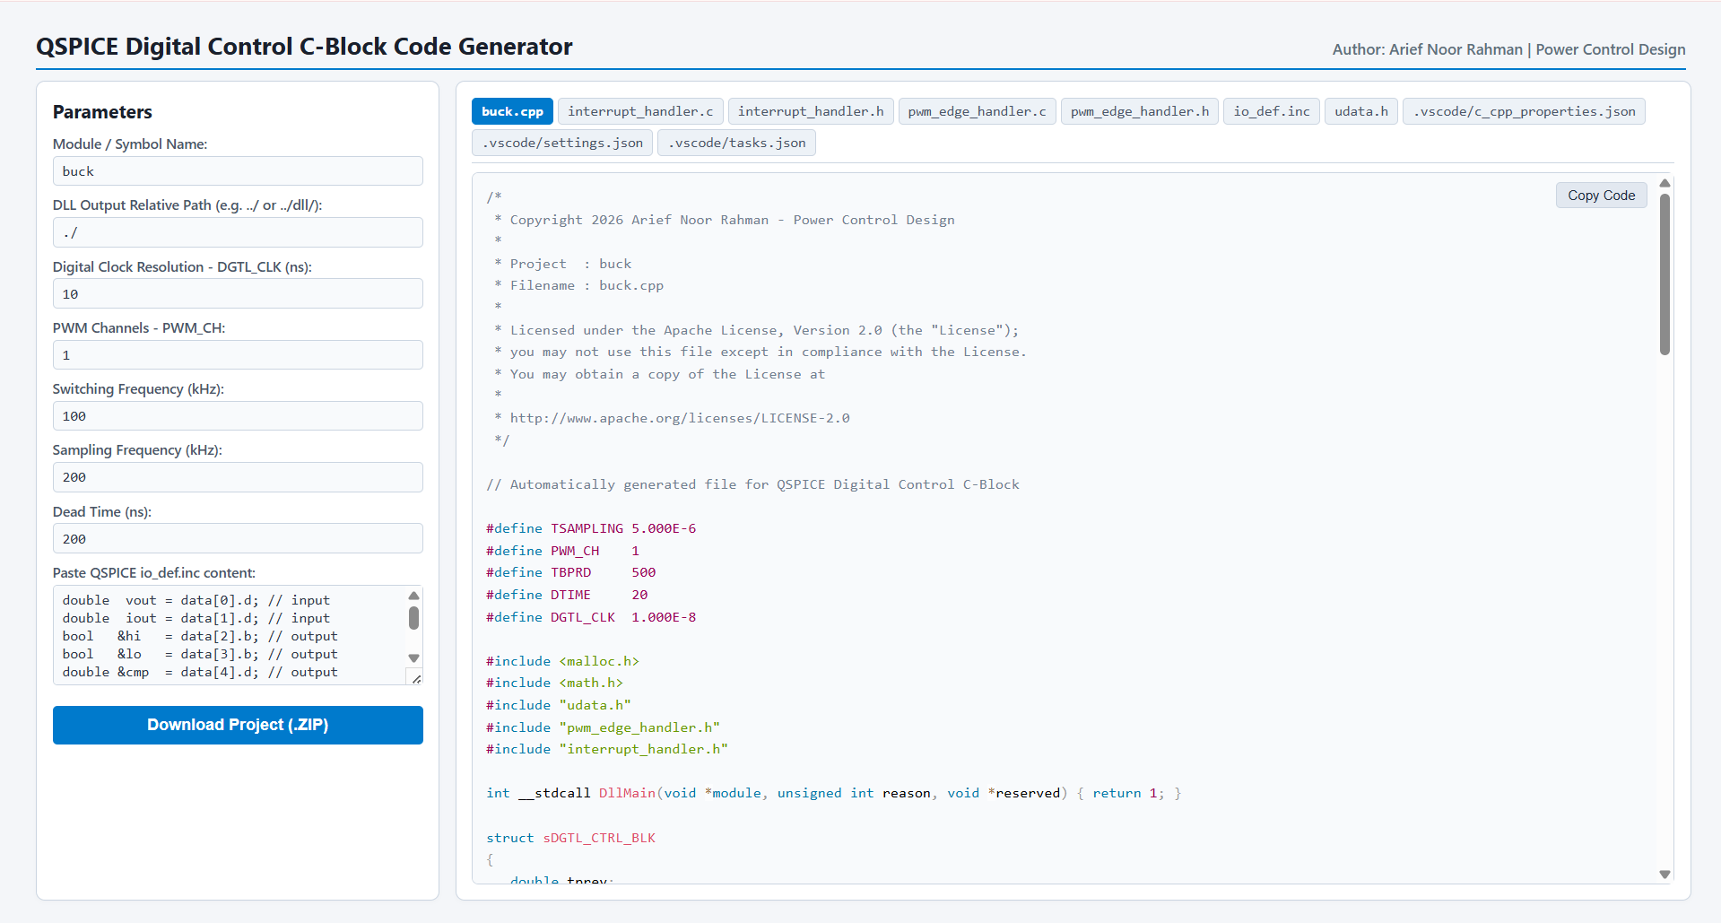
Task: Click the '#include <malloc.h>' line
Action: (x=562, y=661)
